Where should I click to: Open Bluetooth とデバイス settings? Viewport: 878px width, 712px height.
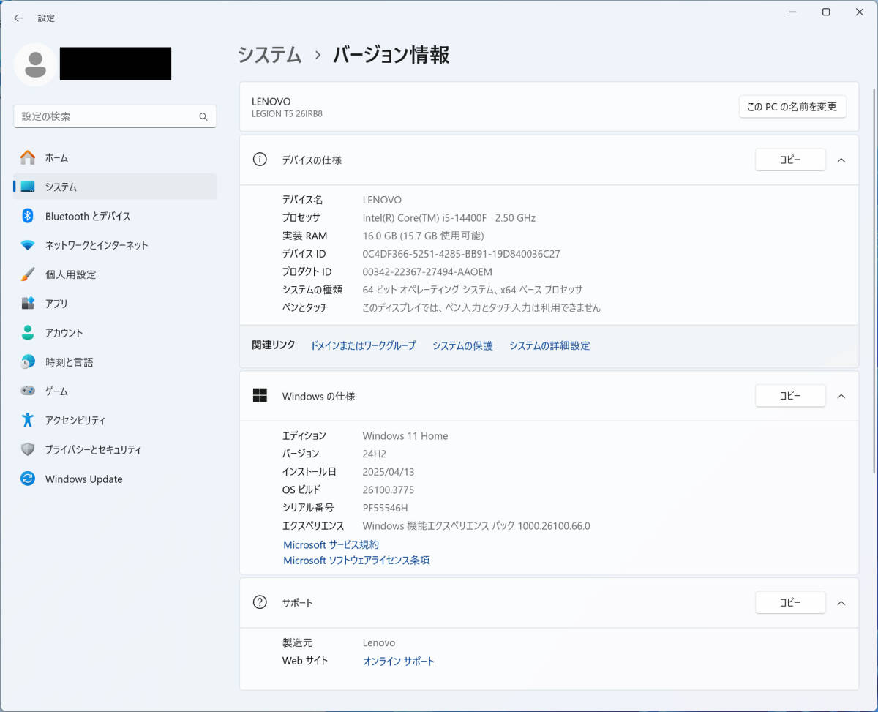(x=115, y=216)
